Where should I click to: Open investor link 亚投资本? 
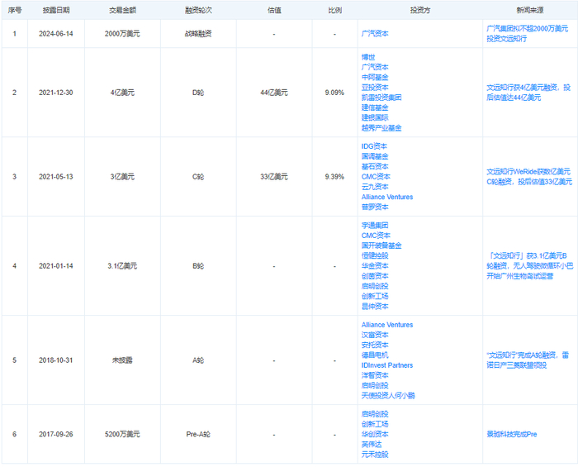(x=375, y=88)
